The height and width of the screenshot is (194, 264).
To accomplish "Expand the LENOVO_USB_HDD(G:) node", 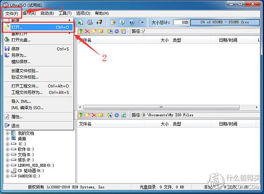I will pyautogui.click(x=7, y=165).
